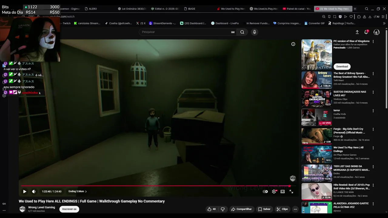Image resolution: width=388 pixels, height=218 pixels.
Task: Create a Clipe from the video
Action: pos(282,209)
